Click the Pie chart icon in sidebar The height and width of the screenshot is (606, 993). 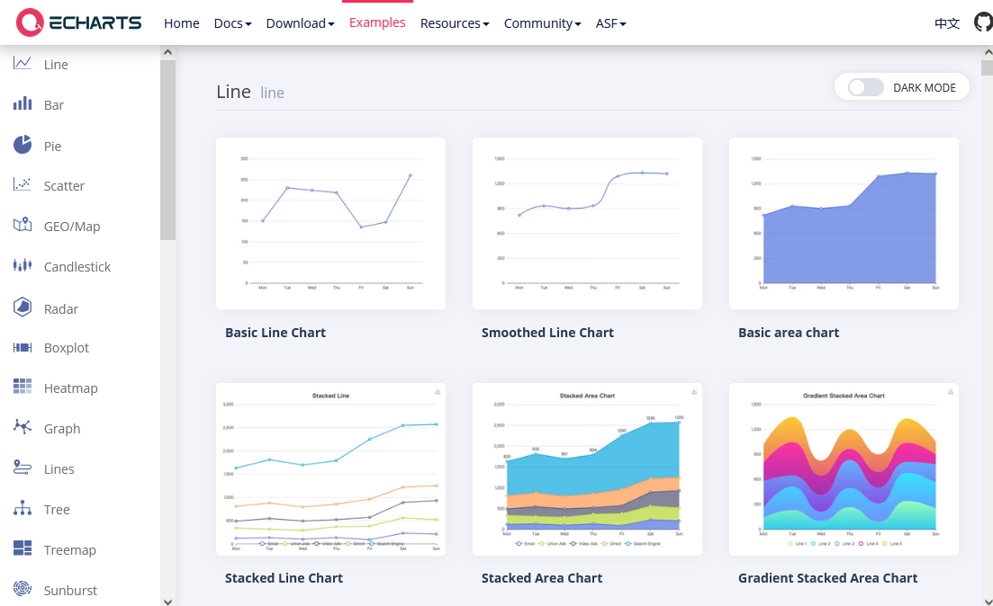(x=23, y=145)
